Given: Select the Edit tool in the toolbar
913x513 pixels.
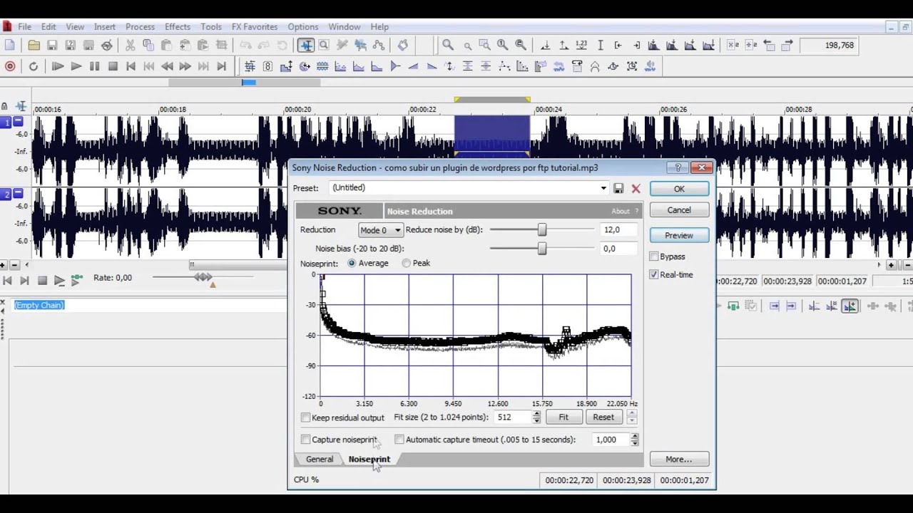Looking at the screenshot, I should pos(306,45).
